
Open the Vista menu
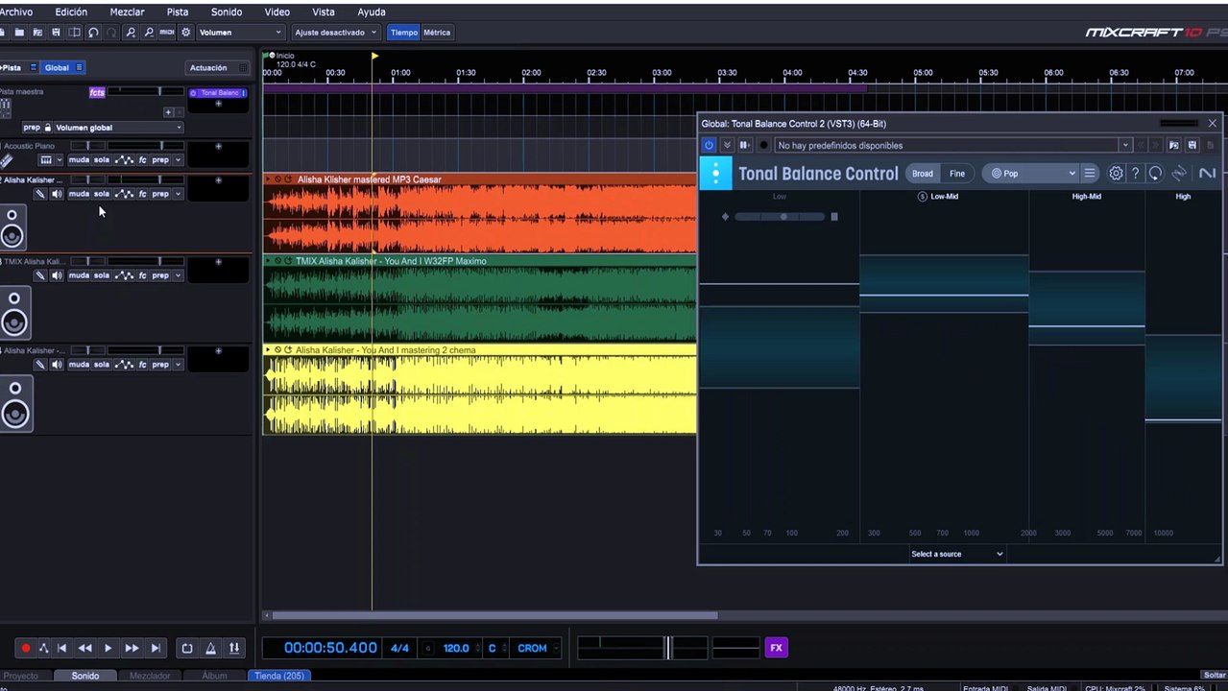point(324,12)
